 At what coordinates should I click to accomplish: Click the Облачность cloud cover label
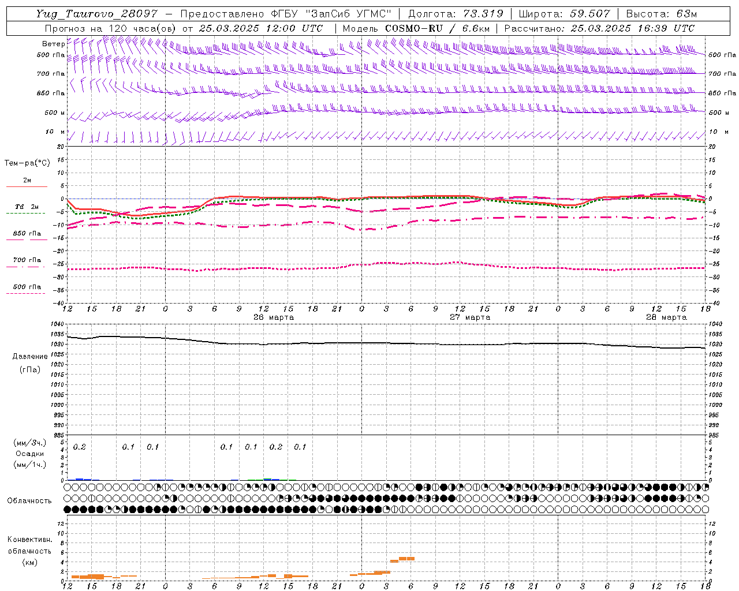pos(29,500)
